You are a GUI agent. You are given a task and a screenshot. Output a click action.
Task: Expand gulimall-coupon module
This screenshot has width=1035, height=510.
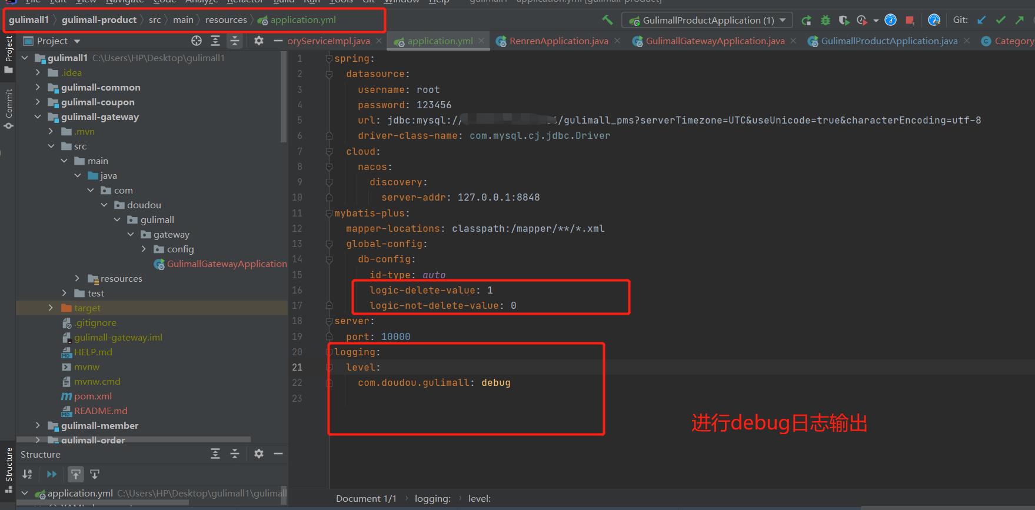pos(38,102)
